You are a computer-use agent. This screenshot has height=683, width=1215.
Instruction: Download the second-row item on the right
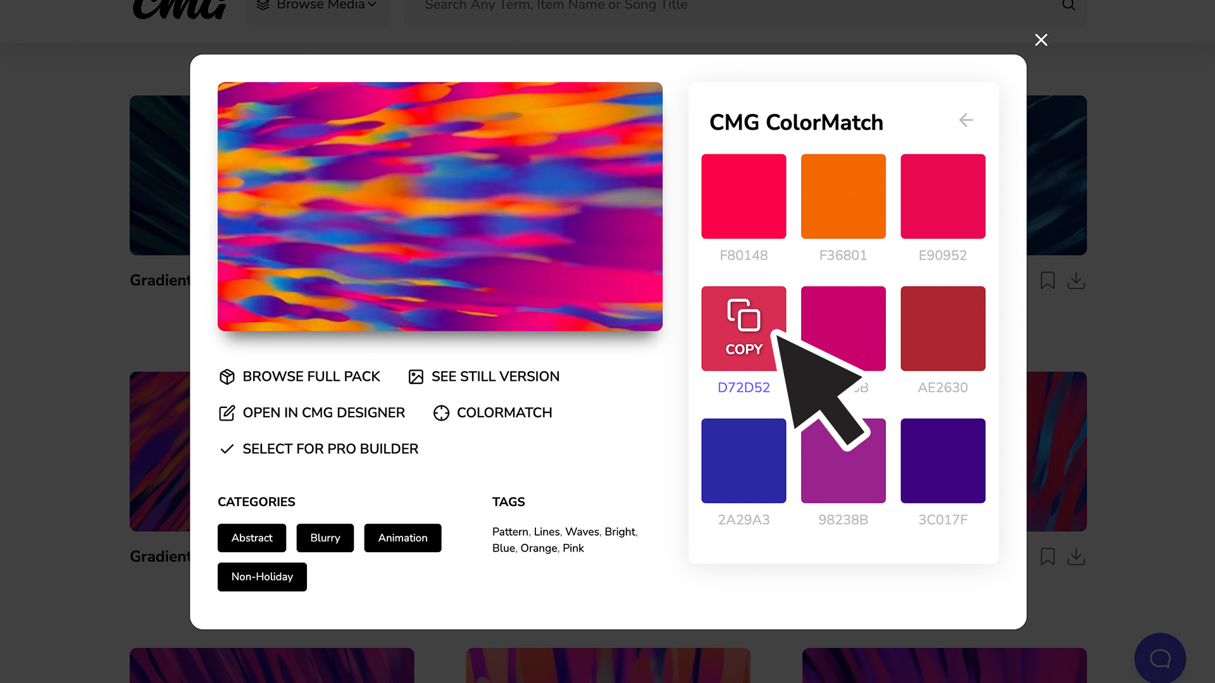[1076, 557]
